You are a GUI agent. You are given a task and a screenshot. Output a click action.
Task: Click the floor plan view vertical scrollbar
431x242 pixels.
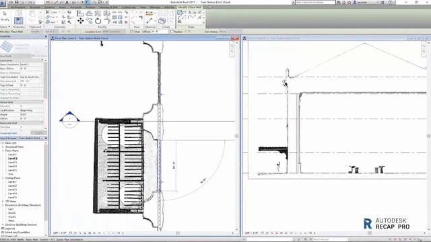(236, 136)
